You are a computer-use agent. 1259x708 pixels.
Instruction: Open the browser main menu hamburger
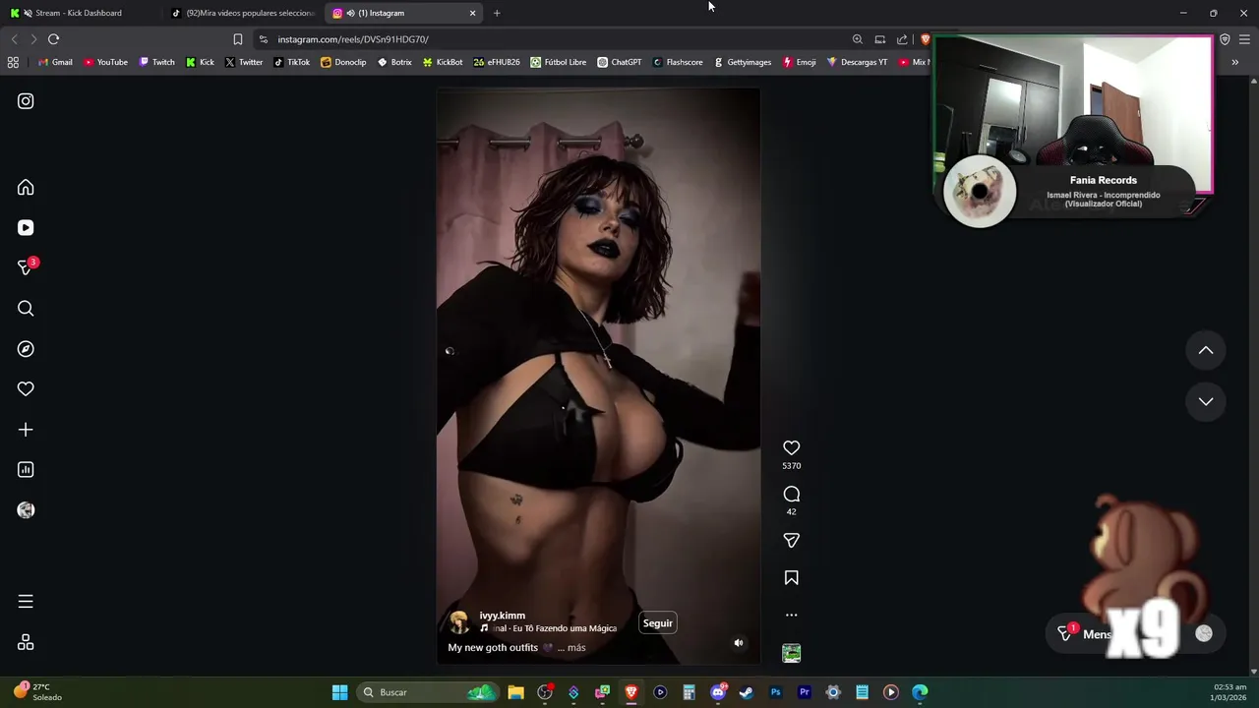(1244, 39)
